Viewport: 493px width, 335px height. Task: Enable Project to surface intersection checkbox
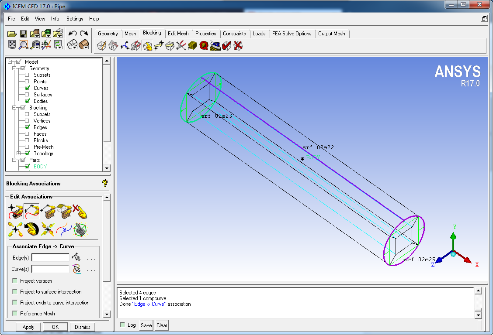coord(15,291)
